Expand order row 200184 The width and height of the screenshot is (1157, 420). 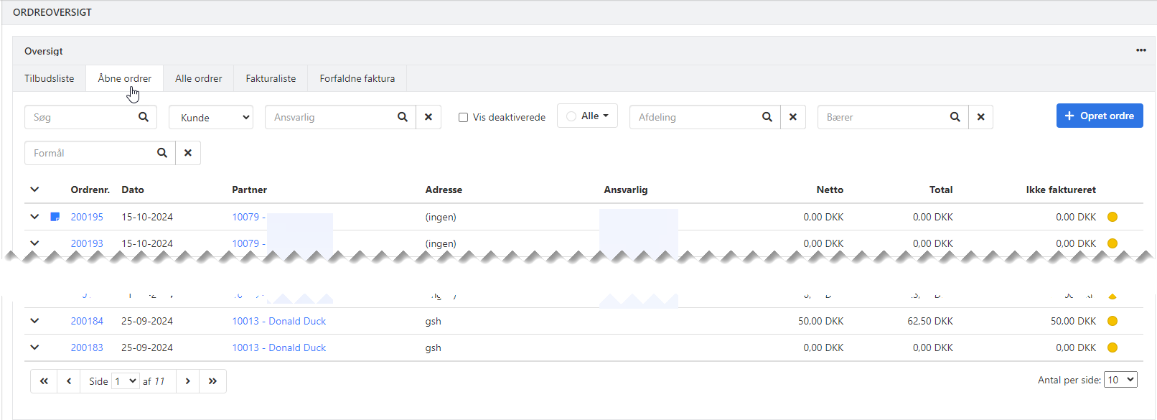pyautogui.click(x=34, y=321)
